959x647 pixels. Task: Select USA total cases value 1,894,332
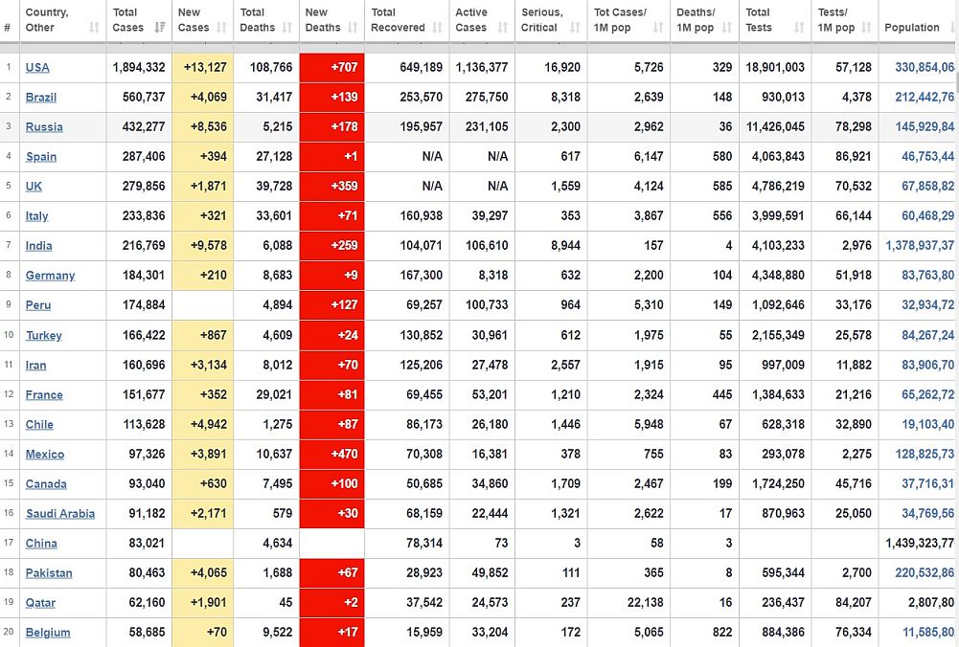(x=139, y=67)
